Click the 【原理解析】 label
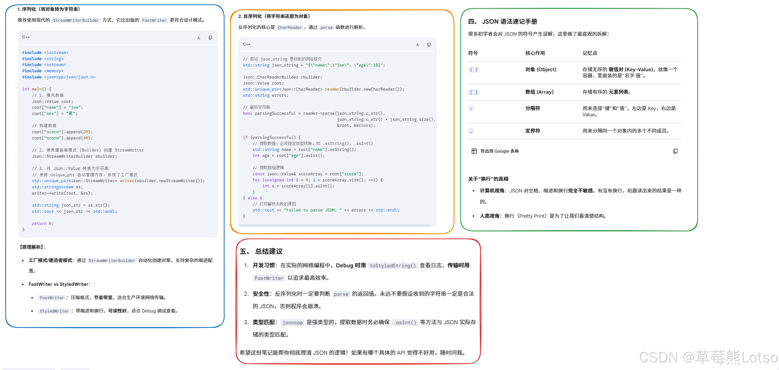 (x=33, y=247)
